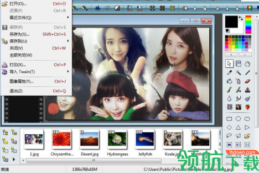Viewport: 259px width, 174px height.
Task: Select the paintbrush tool
Action: 229,90
